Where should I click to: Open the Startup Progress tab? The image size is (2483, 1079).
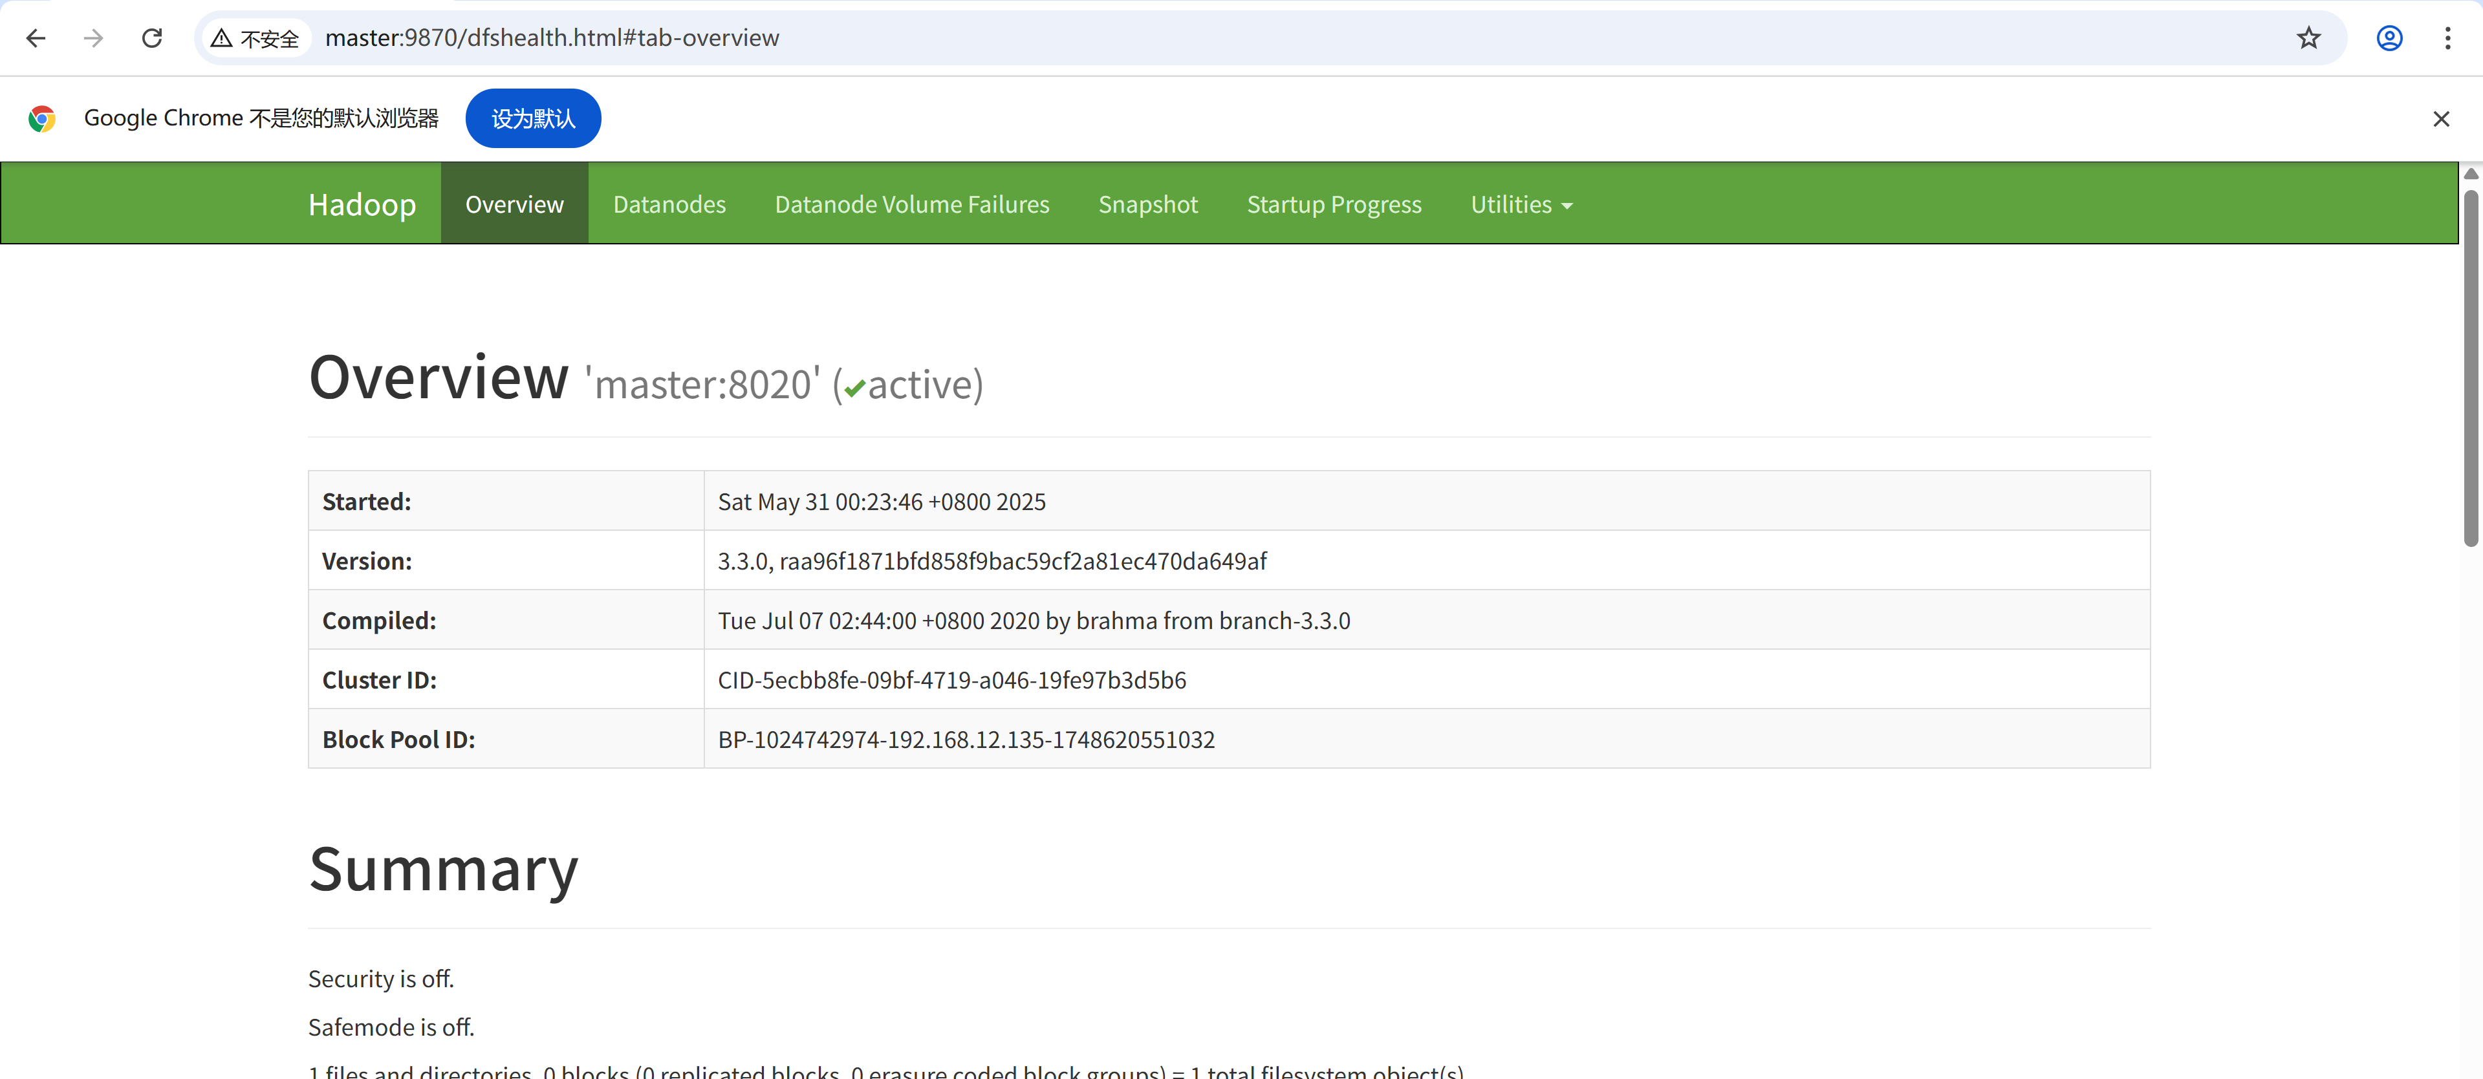coord(1333,204)
